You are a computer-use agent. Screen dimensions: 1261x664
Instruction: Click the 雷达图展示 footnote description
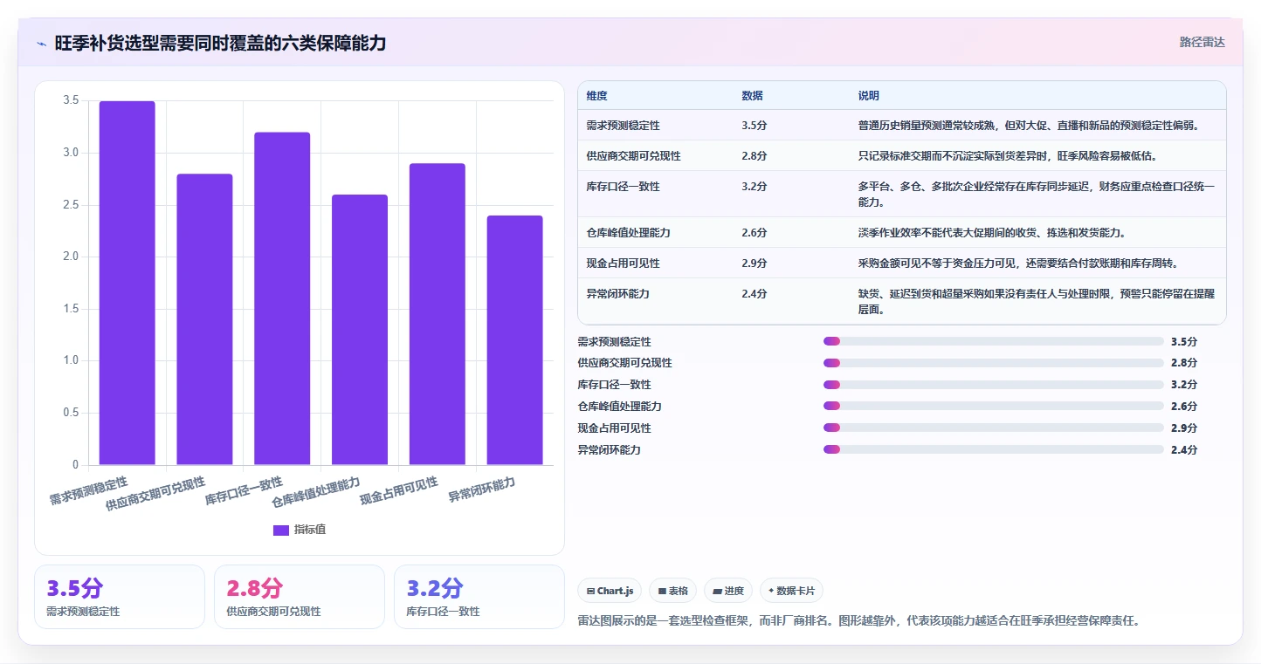859,621
